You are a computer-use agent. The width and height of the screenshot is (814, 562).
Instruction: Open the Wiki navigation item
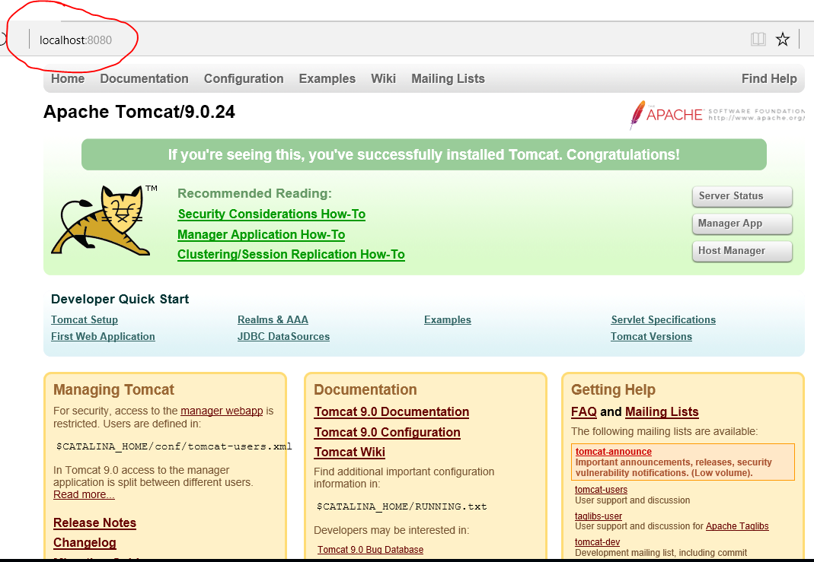point(383,78)
